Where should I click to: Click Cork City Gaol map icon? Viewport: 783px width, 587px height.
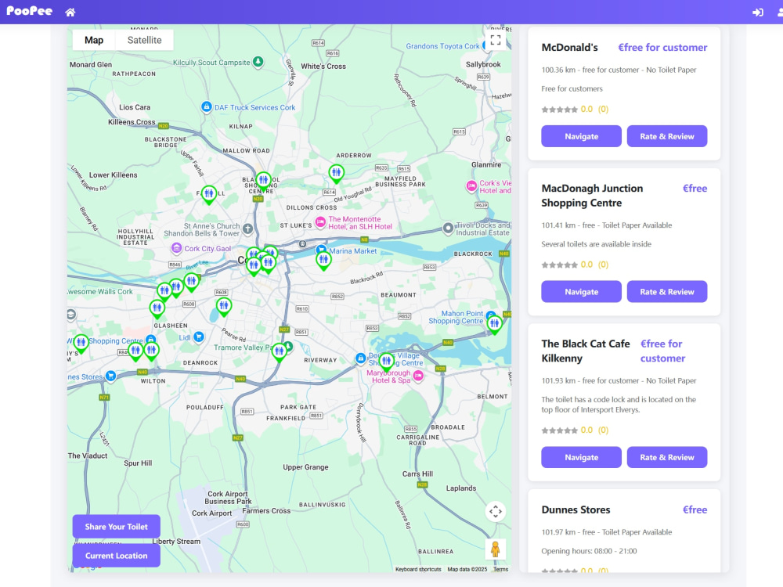coord(176,248)
